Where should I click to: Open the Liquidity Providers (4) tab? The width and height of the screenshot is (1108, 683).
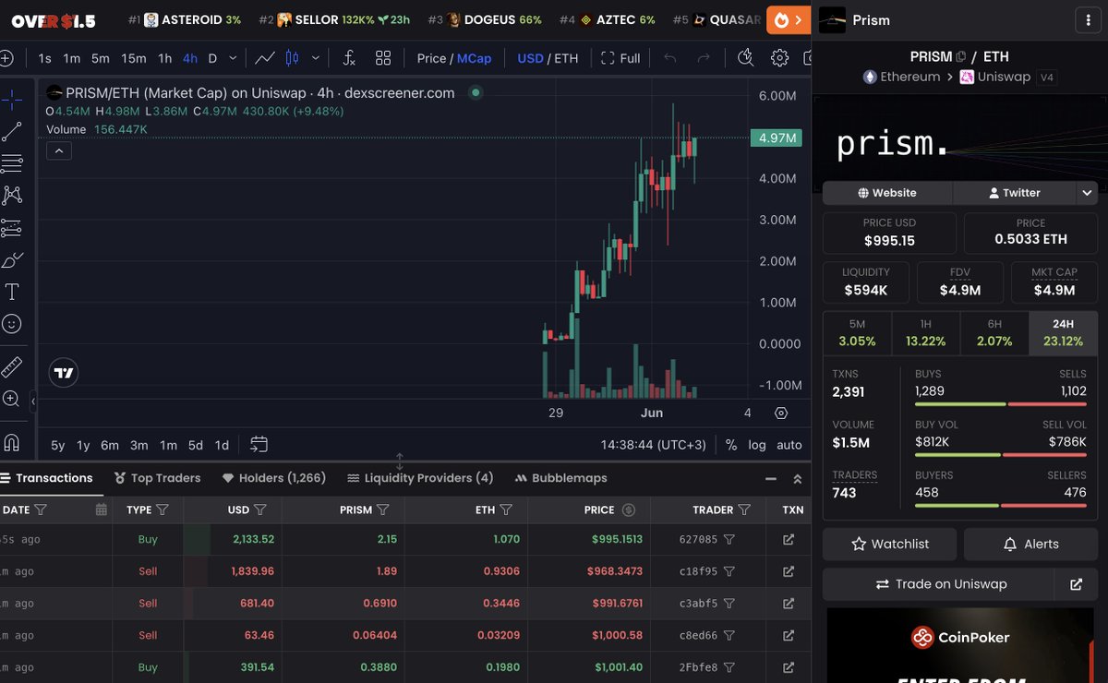(x=420, y=478)
